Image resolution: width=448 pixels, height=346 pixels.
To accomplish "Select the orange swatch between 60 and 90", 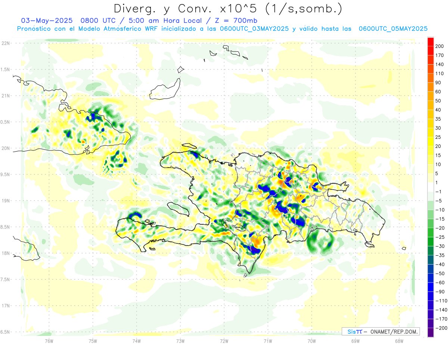I will 431,87.
